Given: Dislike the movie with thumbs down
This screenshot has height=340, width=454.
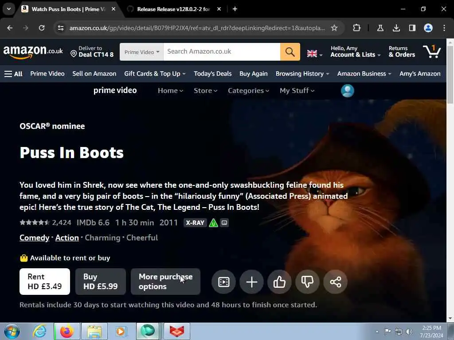Looking at the screenshot, I should 307,282.
